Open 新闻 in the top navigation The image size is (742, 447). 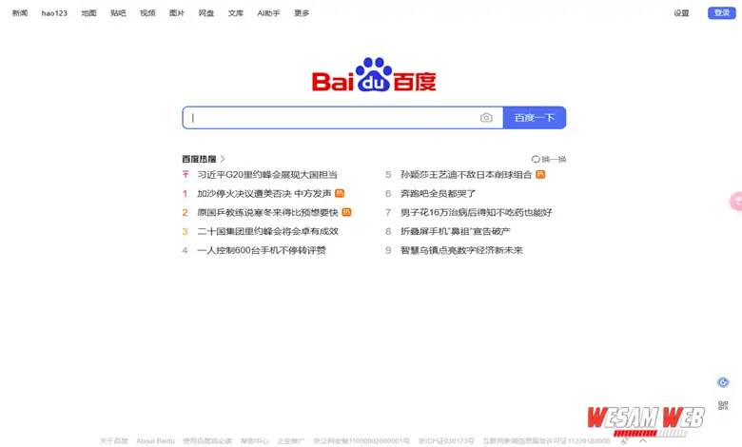point(20,13)
